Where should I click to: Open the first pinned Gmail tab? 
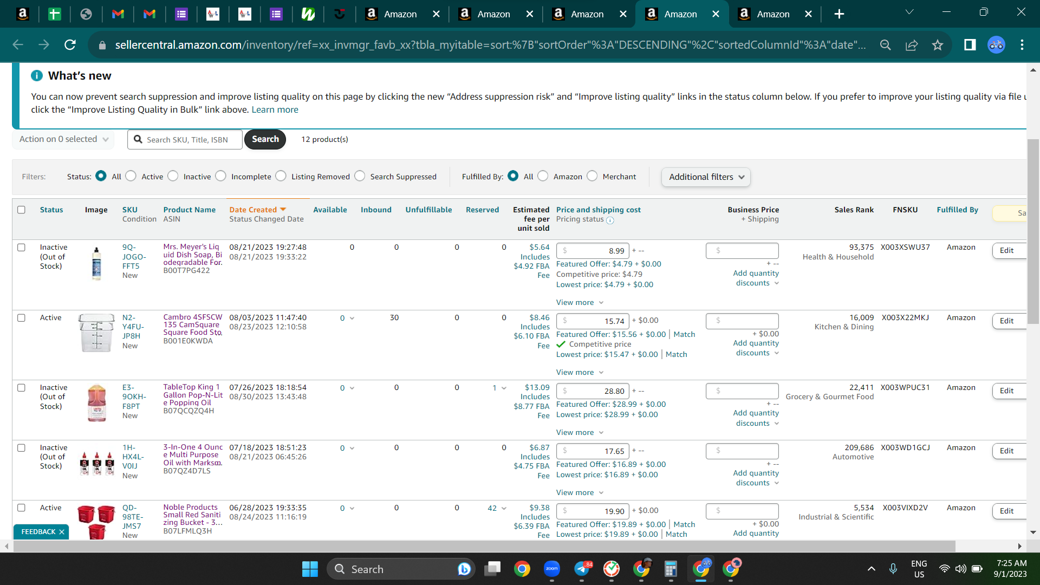click(x=118, y=14)
